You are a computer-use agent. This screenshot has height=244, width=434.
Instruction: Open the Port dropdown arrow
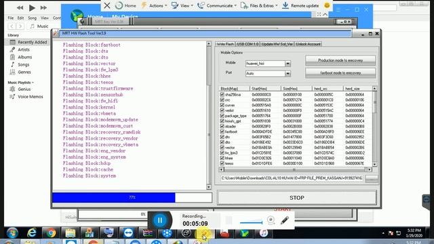pyautogui.click(x=288, y=74)
